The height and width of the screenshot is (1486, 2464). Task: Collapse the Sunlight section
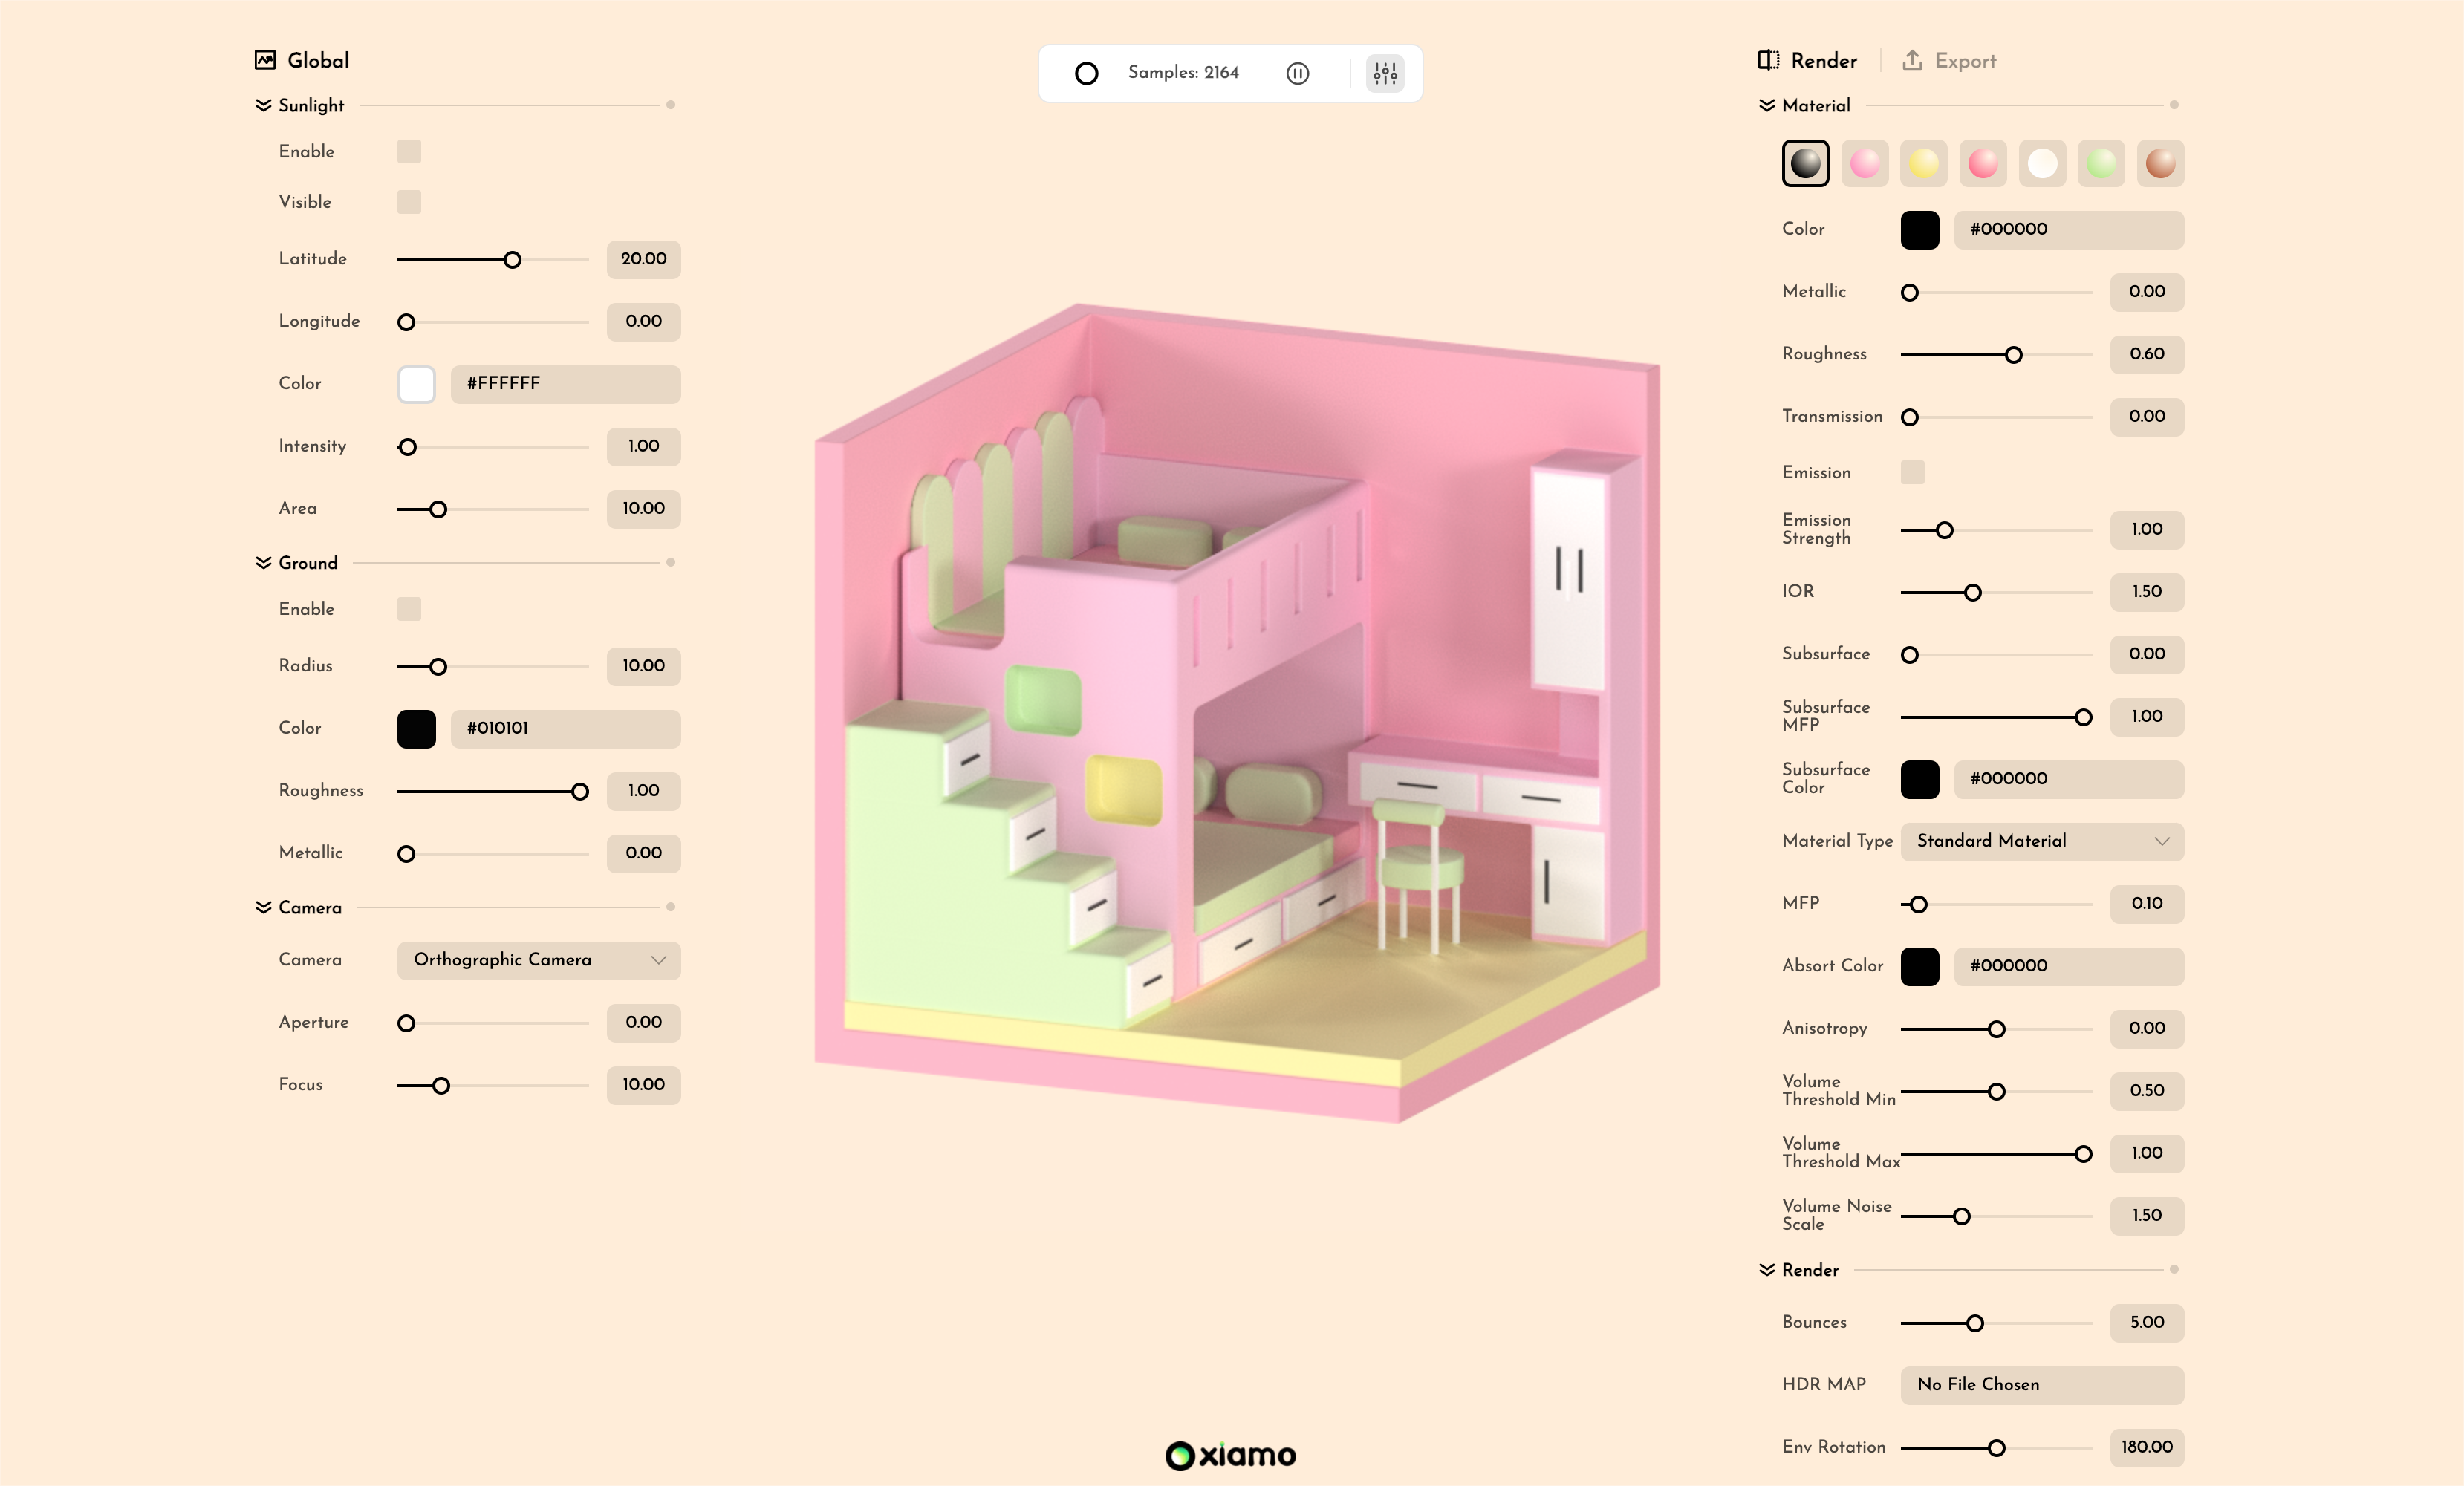coord(263,106)
